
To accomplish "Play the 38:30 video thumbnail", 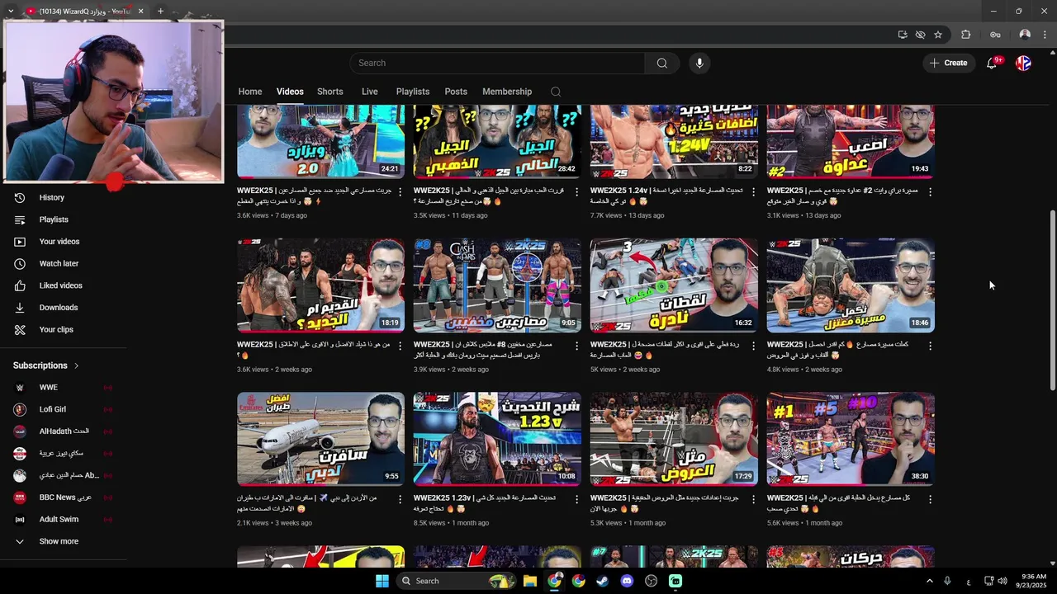I will [851, 439].
